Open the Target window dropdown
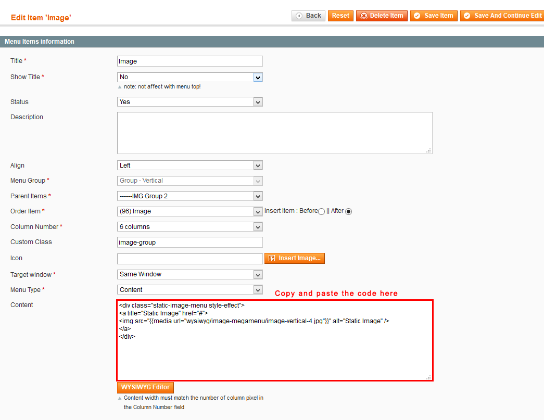544x420 pixels. (190, 274)
